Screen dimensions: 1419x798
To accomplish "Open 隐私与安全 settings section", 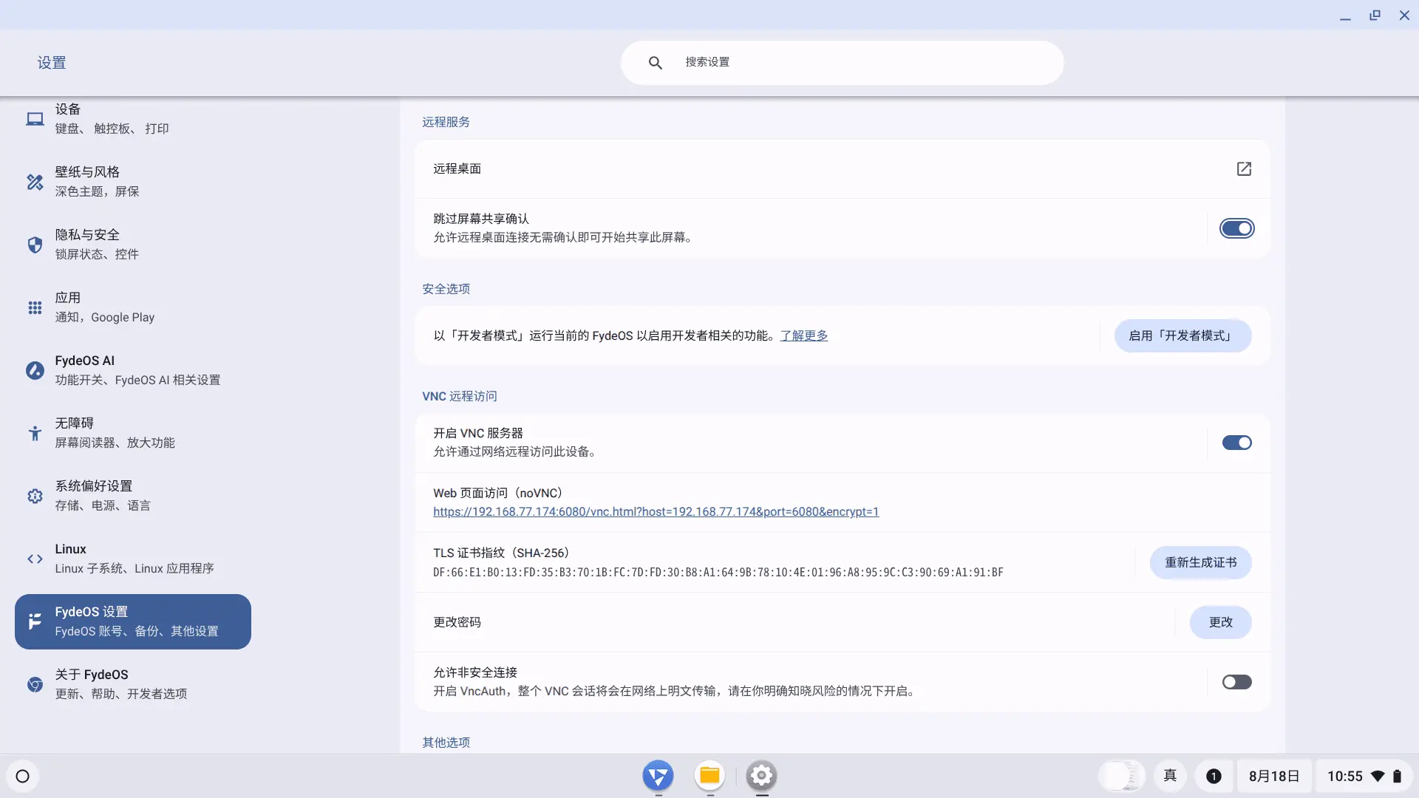I will tap(133, 245).
